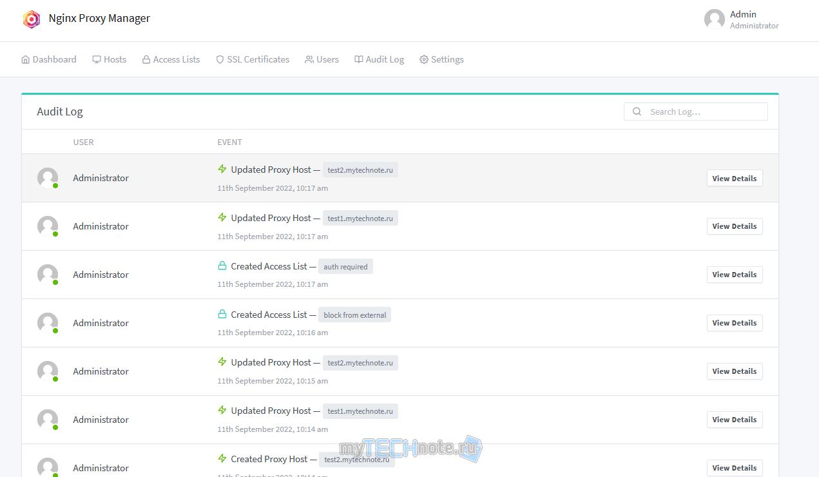Select the Audit Log tab
This screenshot has width=819, height=477.
coord(380,59)
